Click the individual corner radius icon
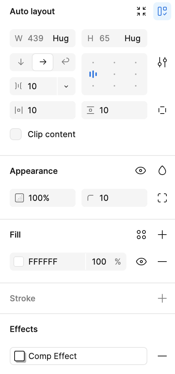 pyautogui.click(x=162, y=198)
